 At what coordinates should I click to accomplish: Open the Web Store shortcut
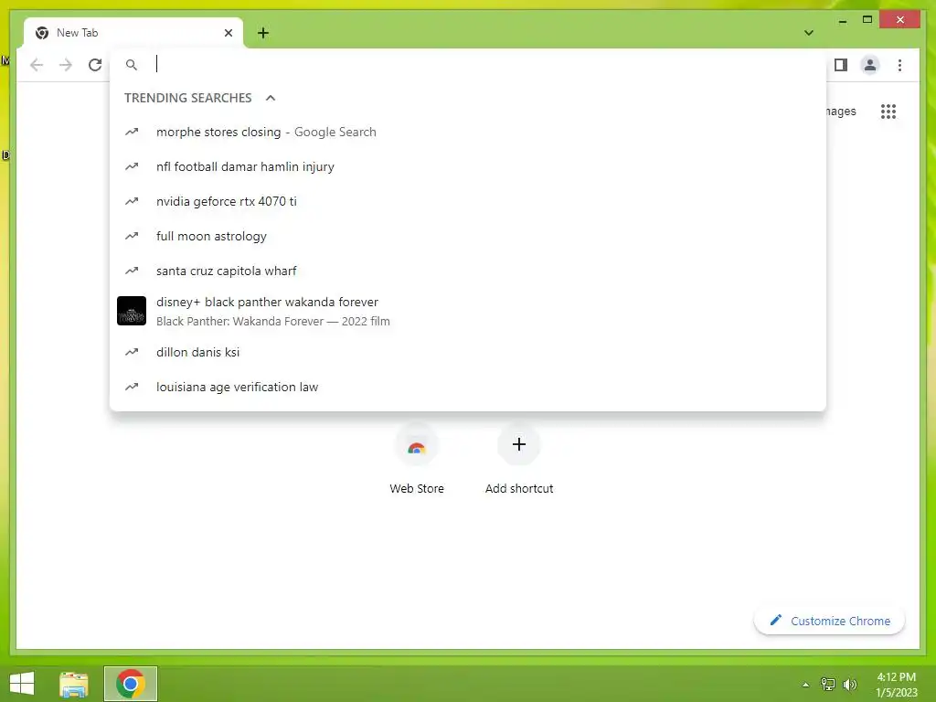pyautogui.click(x=417, y=460)
